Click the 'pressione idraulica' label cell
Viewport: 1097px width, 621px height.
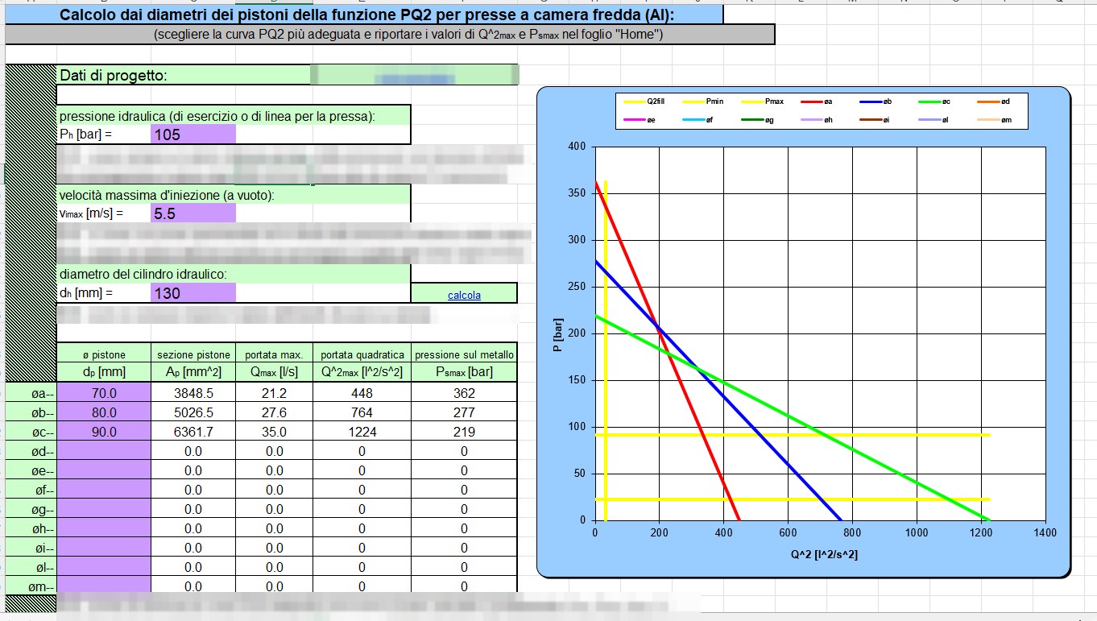point(234,116)
